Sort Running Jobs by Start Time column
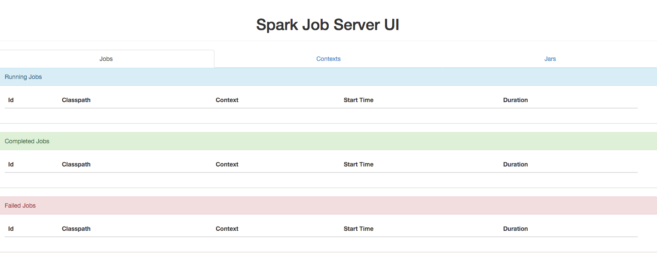 pos(358,100)
